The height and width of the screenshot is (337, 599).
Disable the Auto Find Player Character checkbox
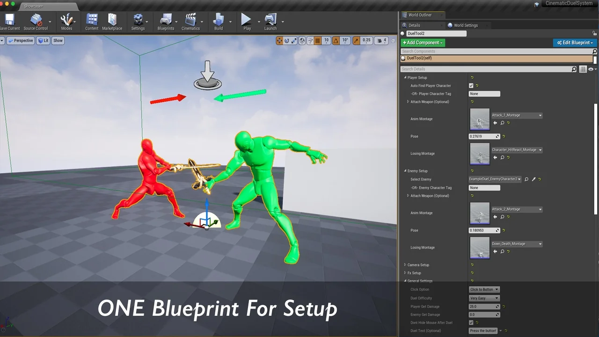[471, 86]
